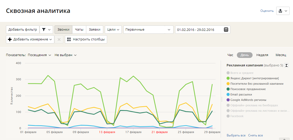Click the disabled X remove-dimension icon
This screenshot has height=140, width=293.
pos(59,39)
